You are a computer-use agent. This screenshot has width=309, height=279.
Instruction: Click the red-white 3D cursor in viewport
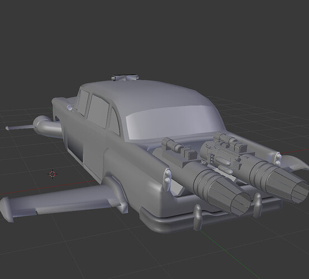(53, 174)
